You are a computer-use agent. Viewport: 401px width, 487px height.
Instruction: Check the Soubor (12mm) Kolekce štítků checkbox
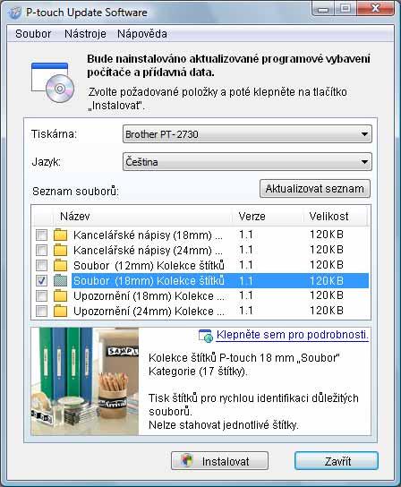click(41, 265)
